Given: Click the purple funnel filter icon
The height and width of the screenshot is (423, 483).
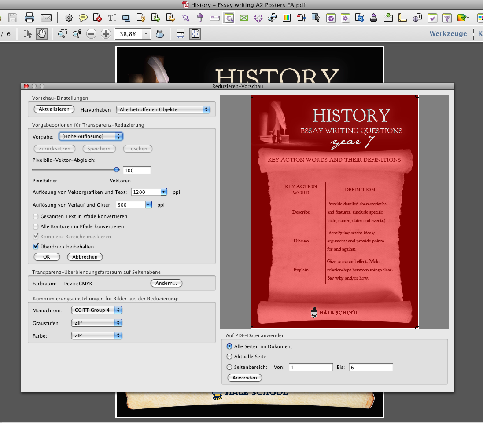Looking at the screenshot, I should tap(447, 18).
